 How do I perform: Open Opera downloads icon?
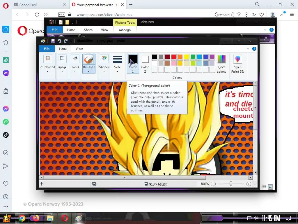pyautogui.click(x=282, y=14)
